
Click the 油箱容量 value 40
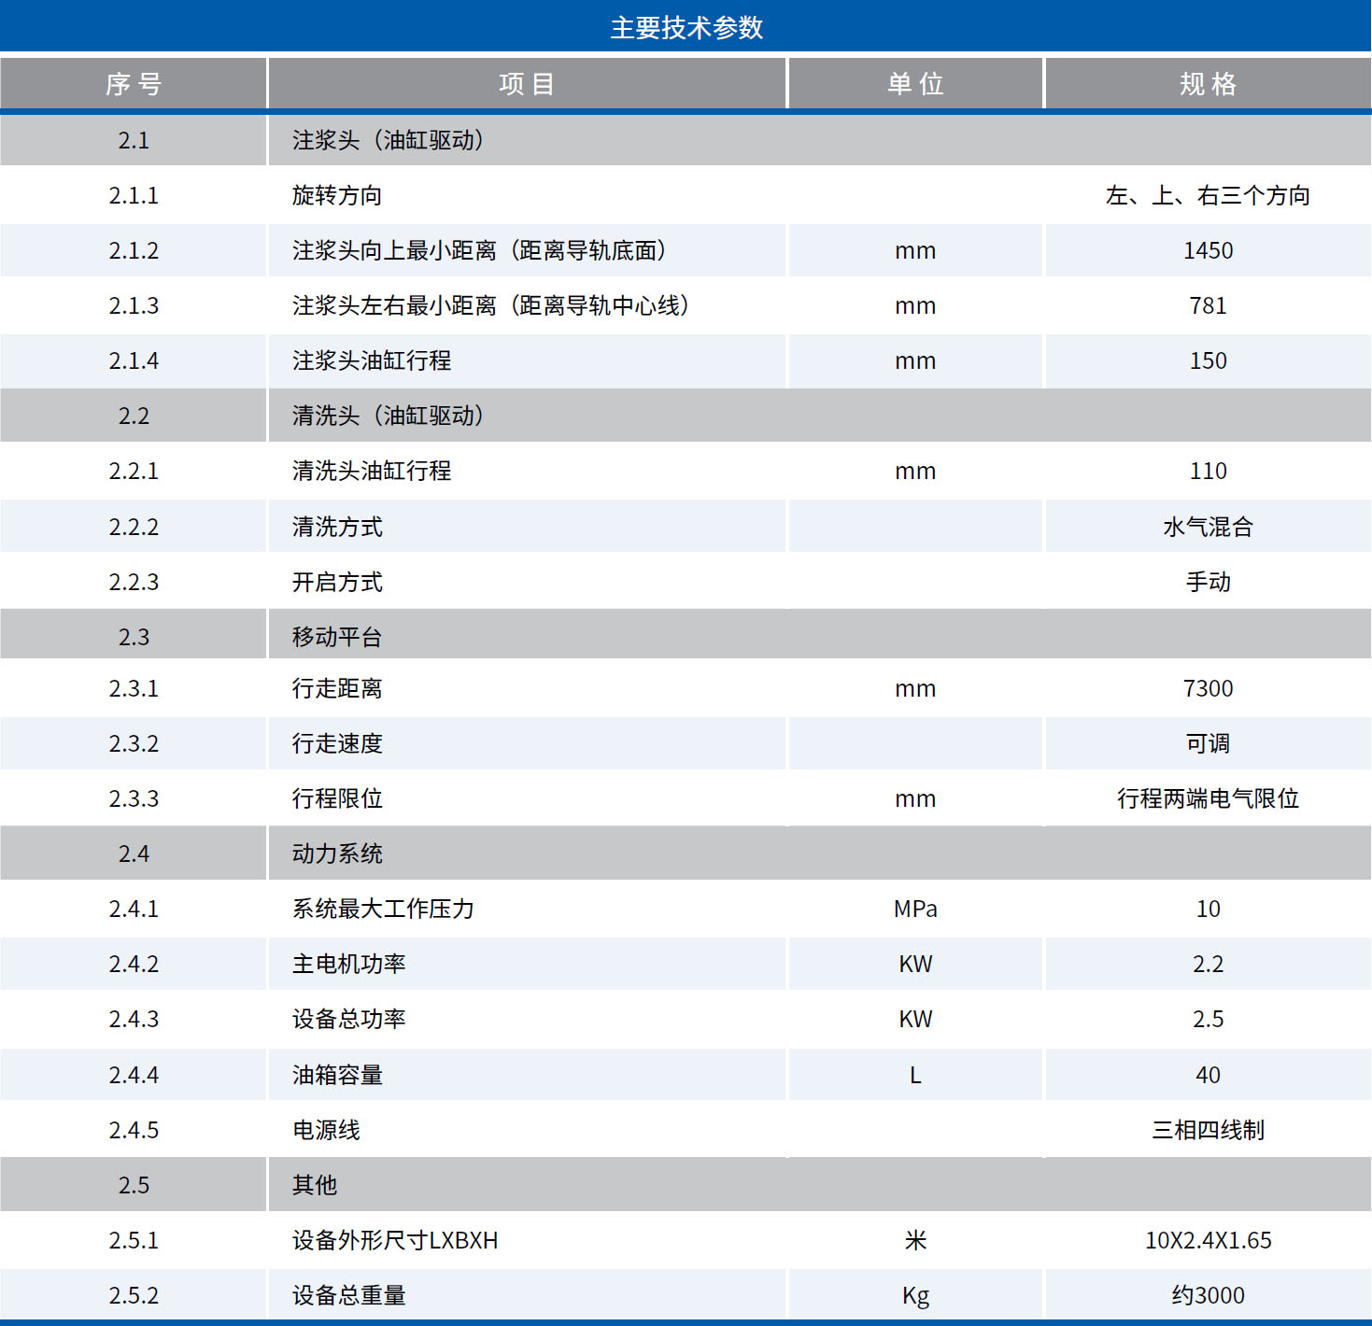(1207, 1074)
